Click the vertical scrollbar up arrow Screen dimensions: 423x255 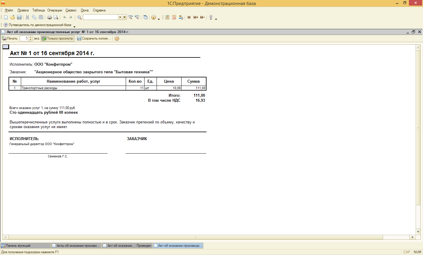click(418, 47)
